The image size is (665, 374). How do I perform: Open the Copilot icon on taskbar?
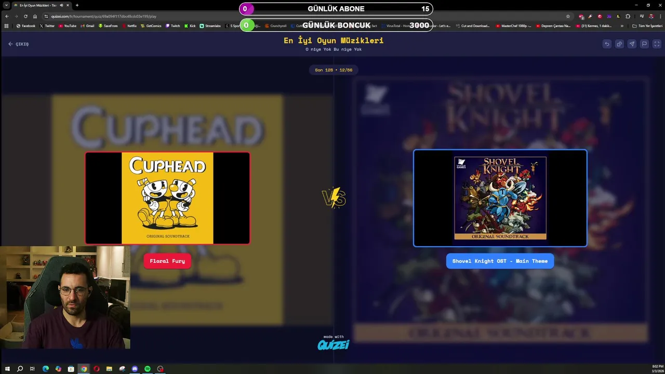pyautogui.click(x=58, y=369)
